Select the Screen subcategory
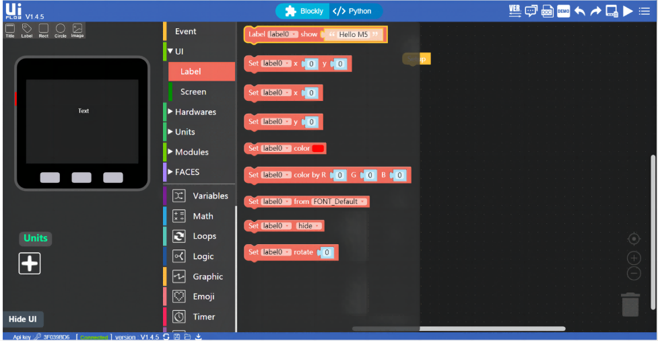 [x=202, y=91]
